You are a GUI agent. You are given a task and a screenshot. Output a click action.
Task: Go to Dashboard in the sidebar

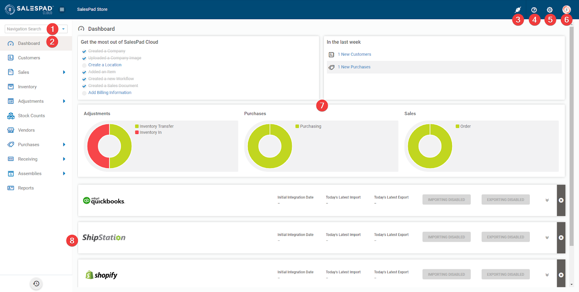(36, 43)
